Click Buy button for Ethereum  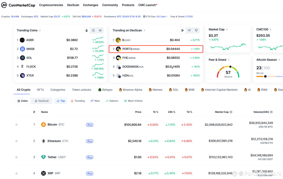(90, 141)
